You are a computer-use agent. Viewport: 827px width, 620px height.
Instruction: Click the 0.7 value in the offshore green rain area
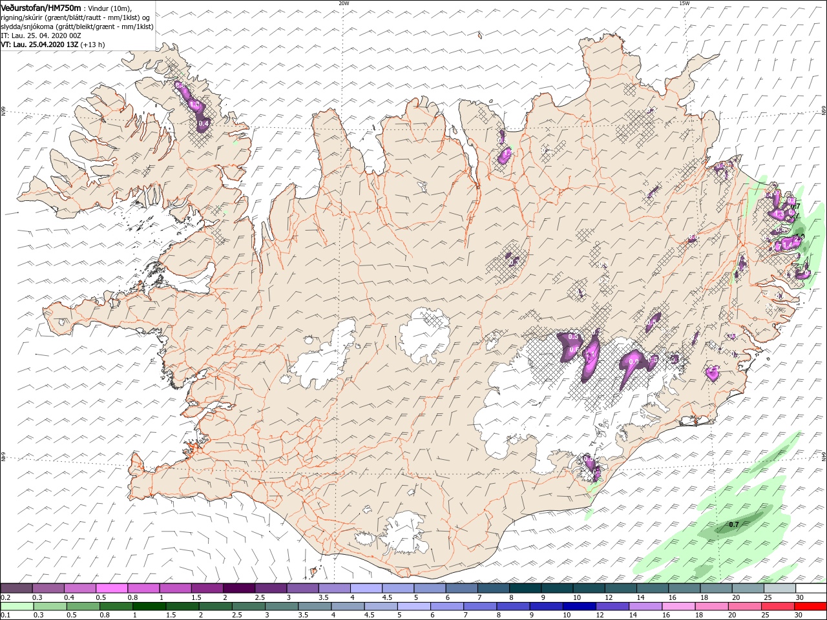tap(733, 524)
